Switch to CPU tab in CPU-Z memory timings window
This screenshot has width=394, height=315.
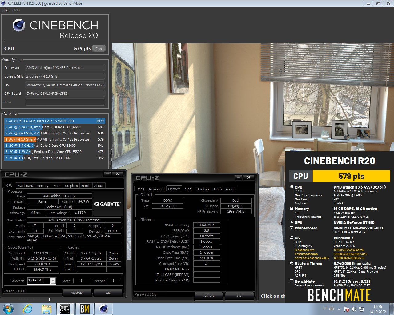pos(141,189)
